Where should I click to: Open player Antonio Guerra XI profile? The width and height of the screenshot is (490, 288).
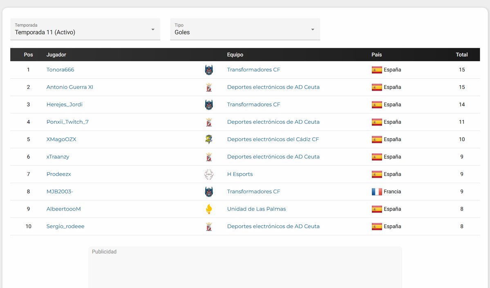(70, 87)
